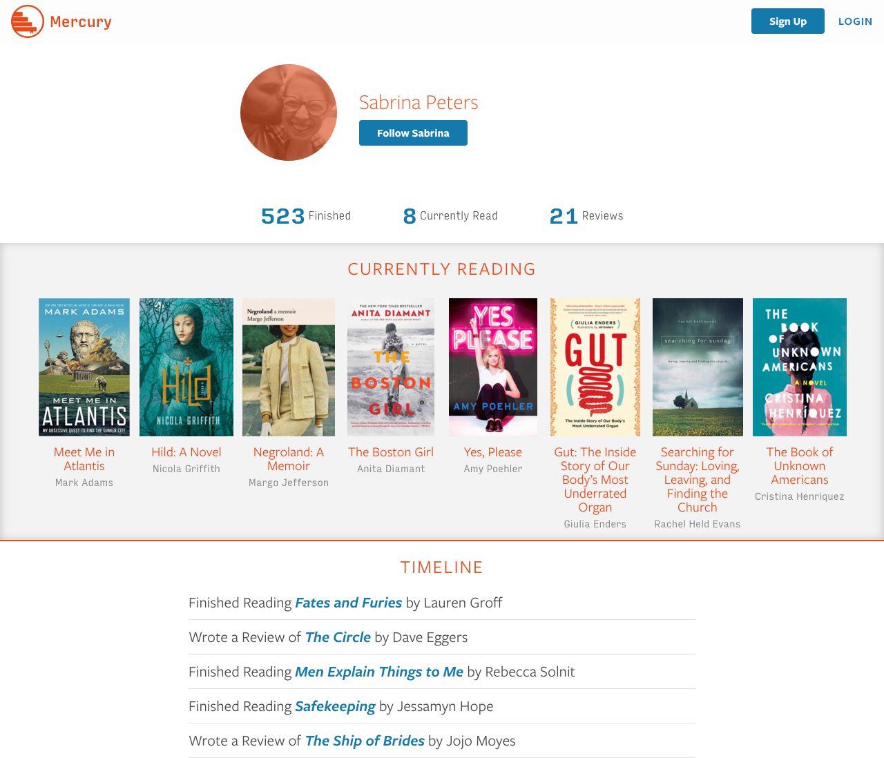This screenshot has width=884, height=758.
Task: Click the Mercury stacked-books logo icon
Action: [x=28, y=21]
